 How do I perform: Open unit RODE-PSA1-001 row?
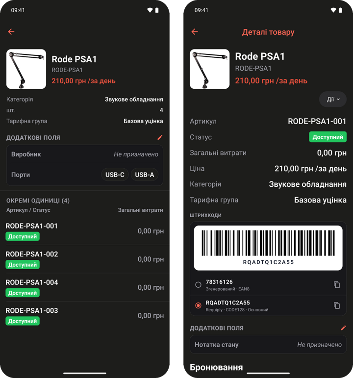[x=85, y=231]
